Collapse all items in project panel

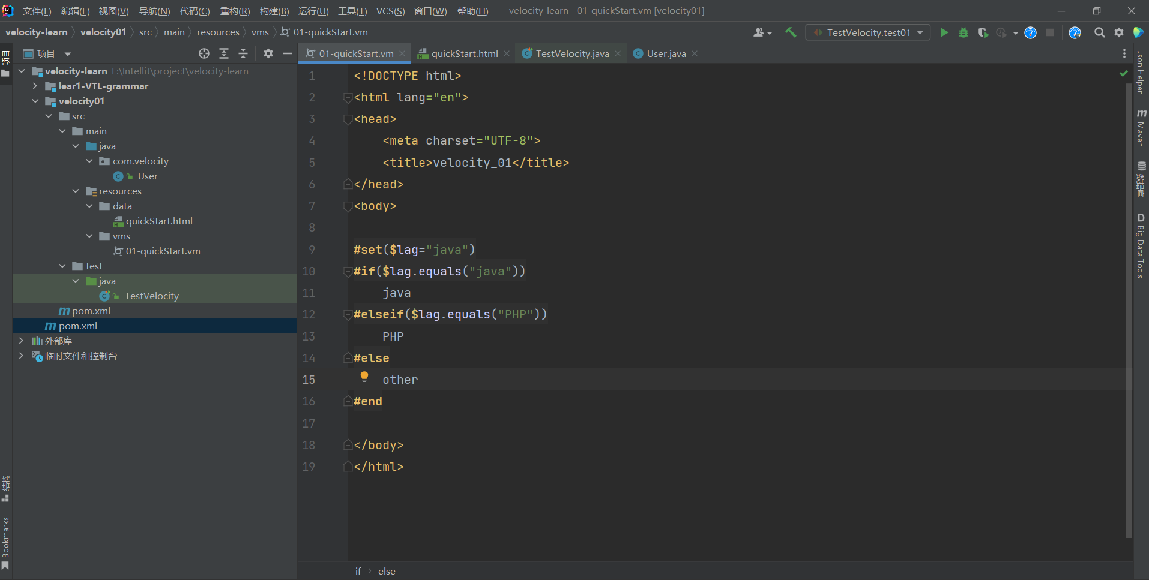coord(243,53)
